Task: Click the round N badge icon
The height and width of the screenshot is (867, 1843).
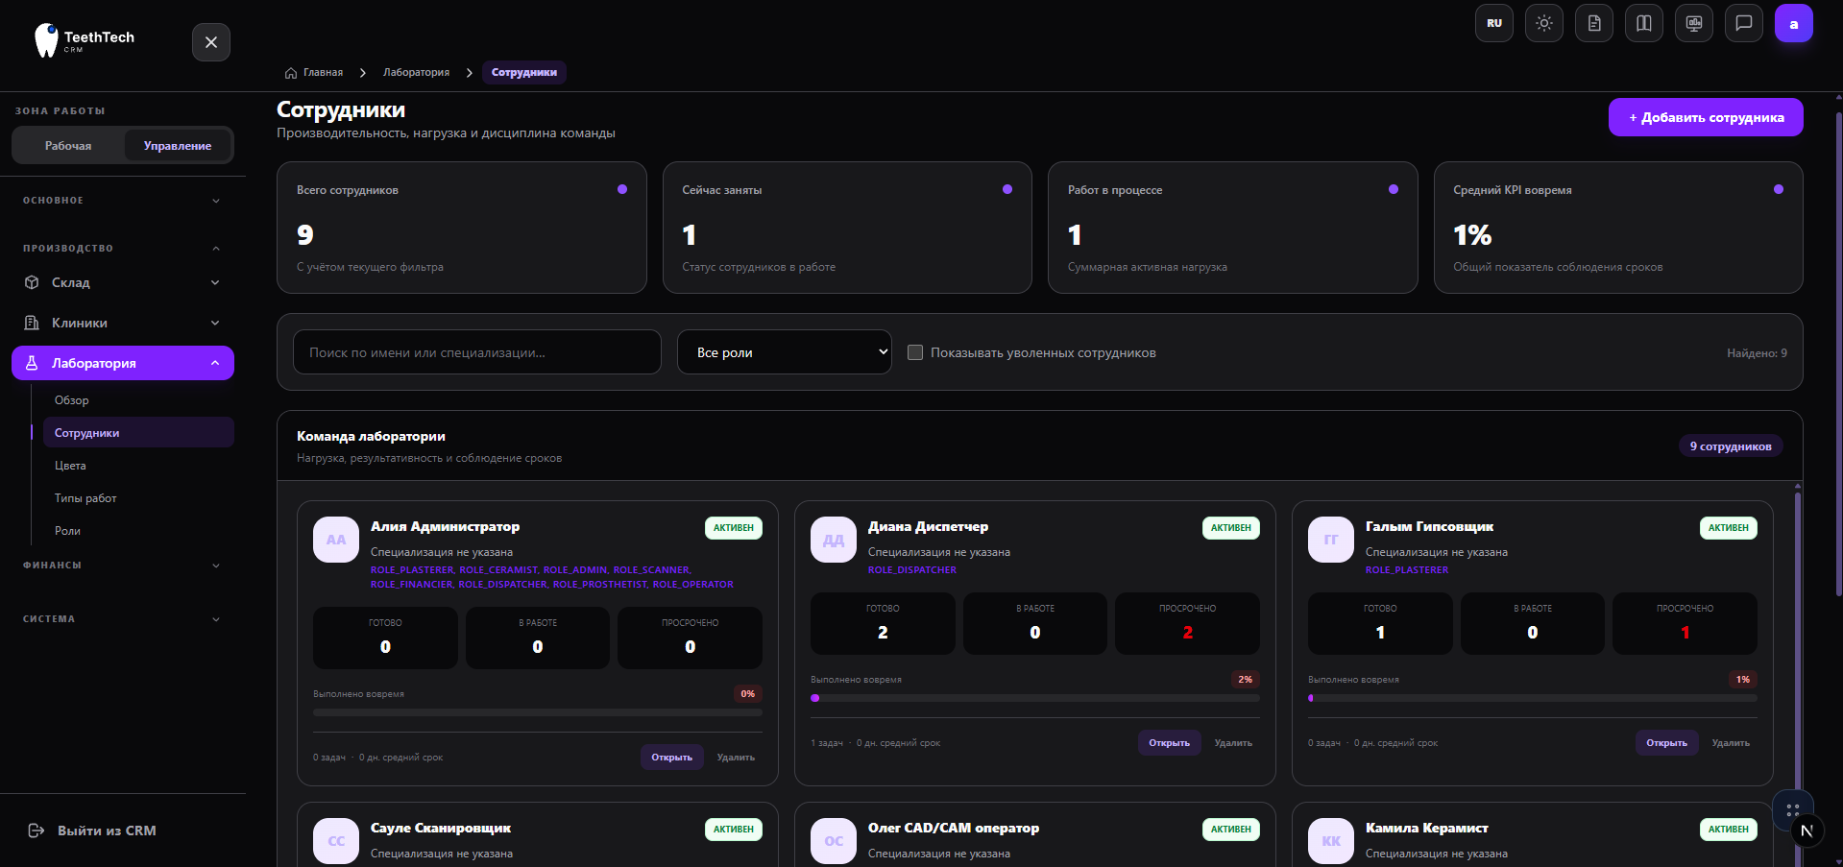Action: tap(1807, 831)
